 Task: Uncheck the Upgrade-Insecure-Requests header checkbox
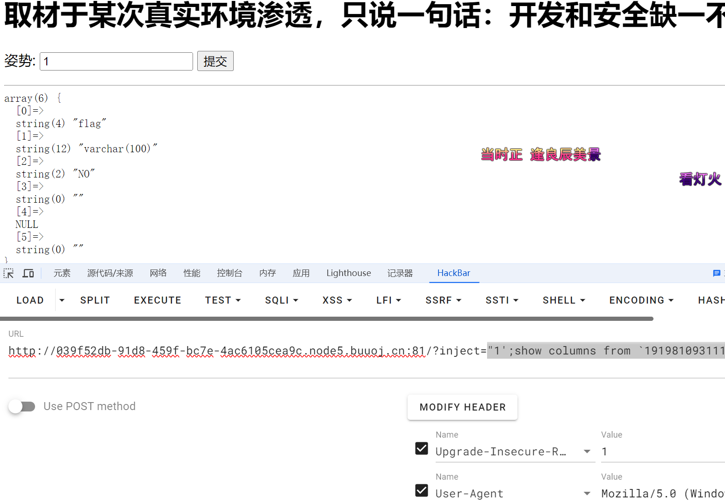click(x=421, y=448)
